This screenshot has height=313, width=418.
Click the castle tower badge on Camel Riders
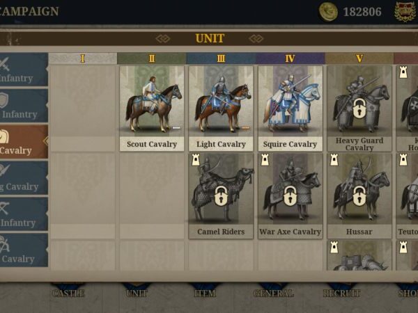pyautogui.click(x=196, y=160)
